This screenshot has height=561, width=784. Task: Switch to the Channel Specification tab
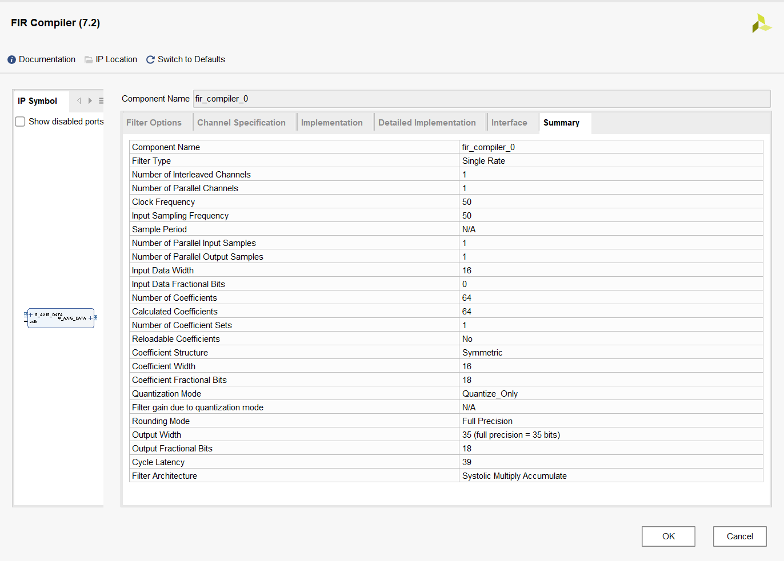click(241, 123)
